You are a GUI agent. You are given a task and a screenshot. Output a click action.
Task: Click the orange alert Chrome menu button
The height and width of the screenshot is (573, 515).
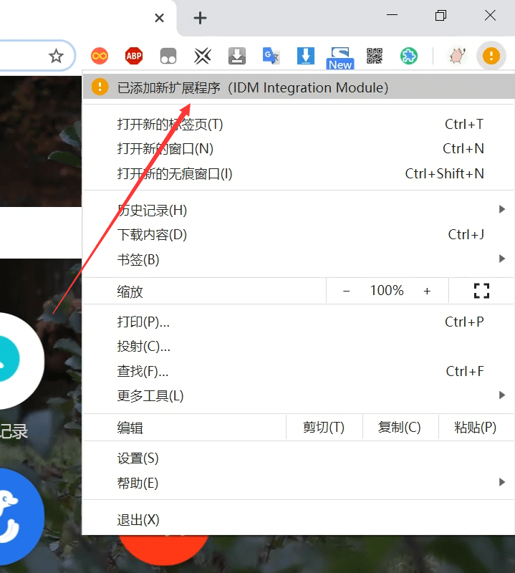point(491,56)
